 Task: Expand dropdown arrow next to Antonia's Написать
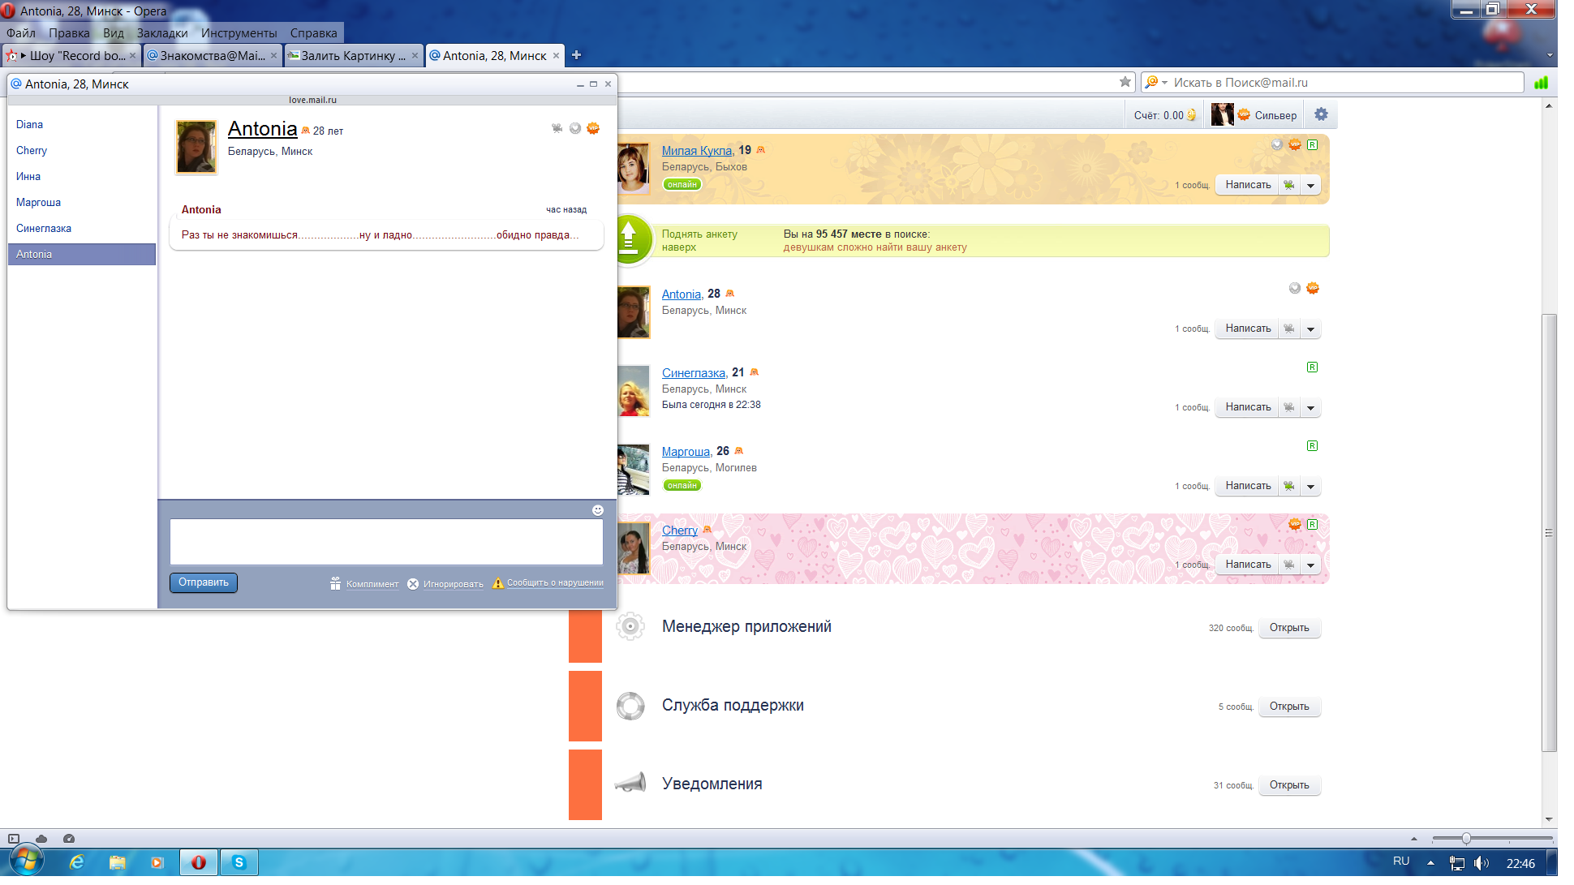(1310, 329)
